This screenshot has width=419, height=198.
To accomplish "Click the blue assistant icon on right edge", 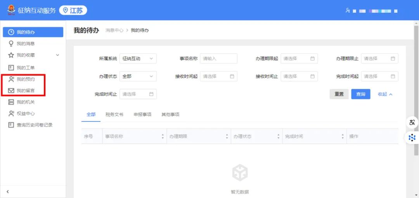I will pos(412,137).
